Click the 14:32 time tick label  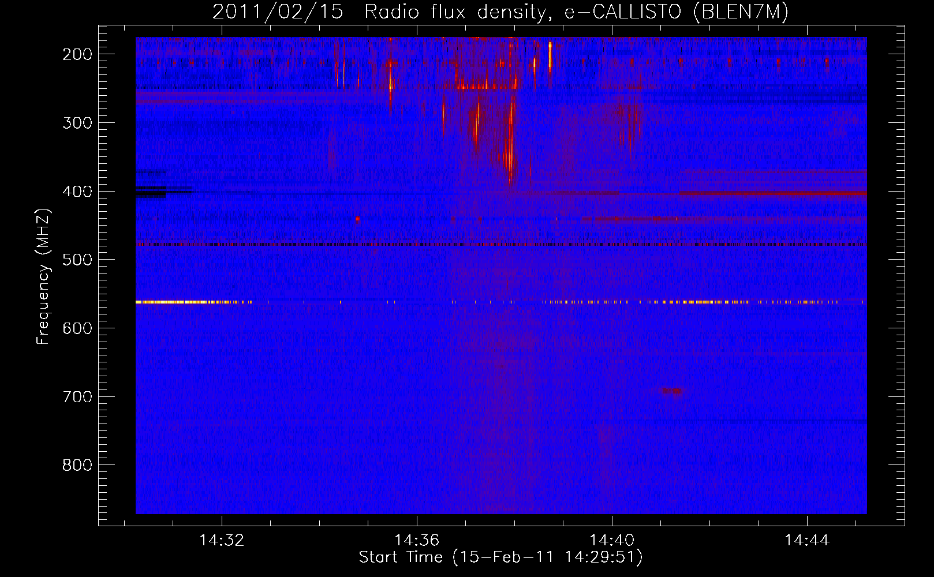222,541
